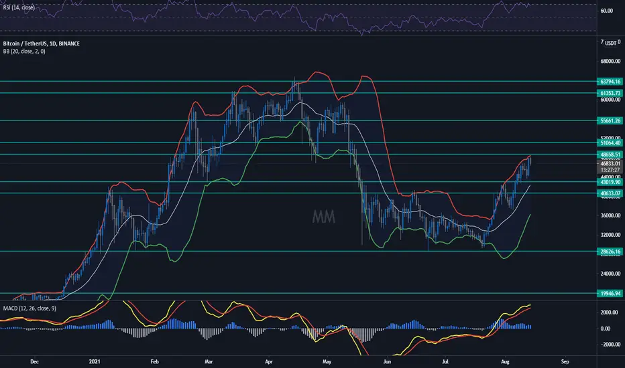Select the MACD (12, 26, close, 9) legend
The image size is (625, 368).
pyautogui.click(x=30, y=308)
